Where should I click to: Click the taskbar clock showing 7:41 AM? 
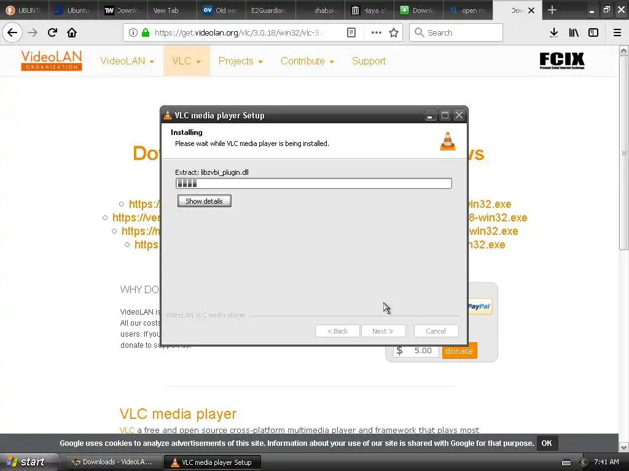pyautogui.click(x=606, y=462)
